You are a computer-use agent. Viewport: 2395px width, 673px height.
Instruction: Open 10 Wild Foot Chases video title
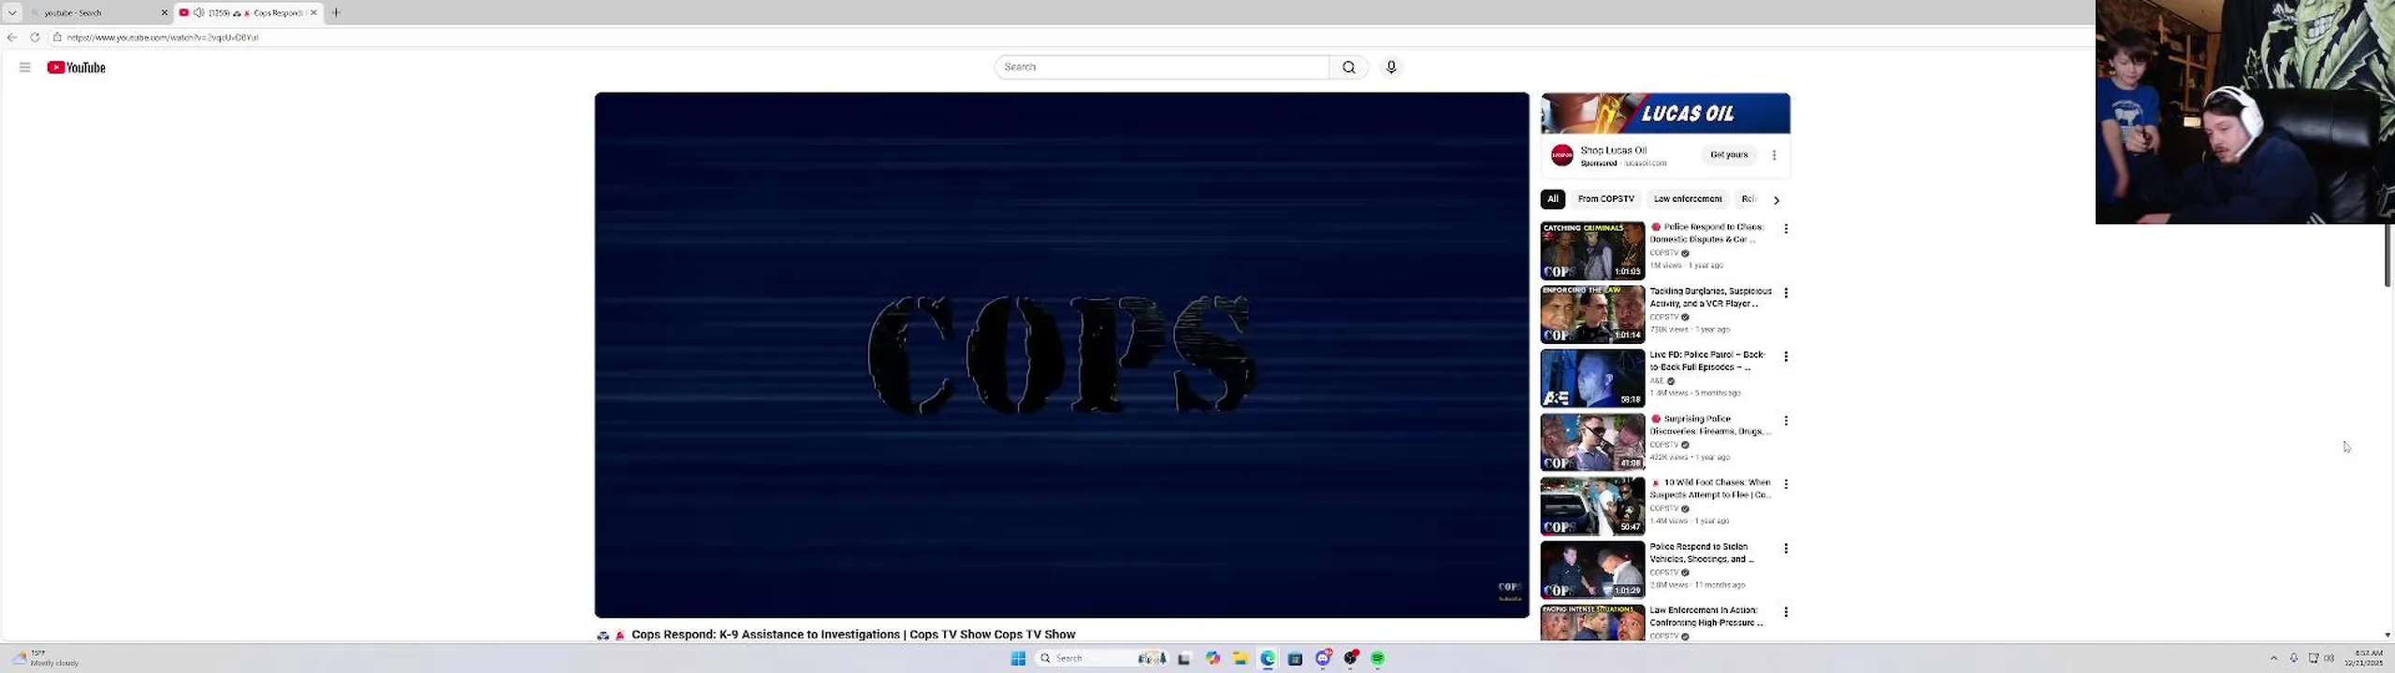click(x=1711, y=489)
